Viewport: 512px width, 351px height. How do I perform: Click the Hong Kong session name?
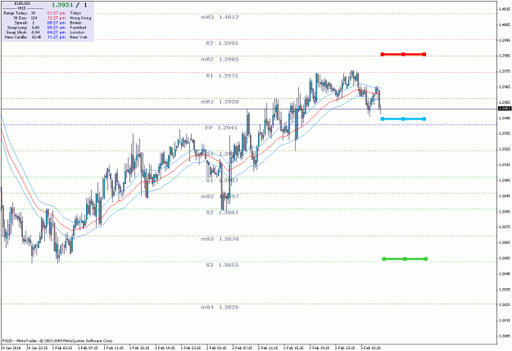coord(80,18)
